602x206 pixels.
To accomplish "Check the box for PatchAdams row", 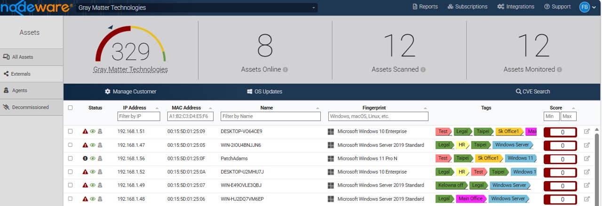I will click(70, 158).
